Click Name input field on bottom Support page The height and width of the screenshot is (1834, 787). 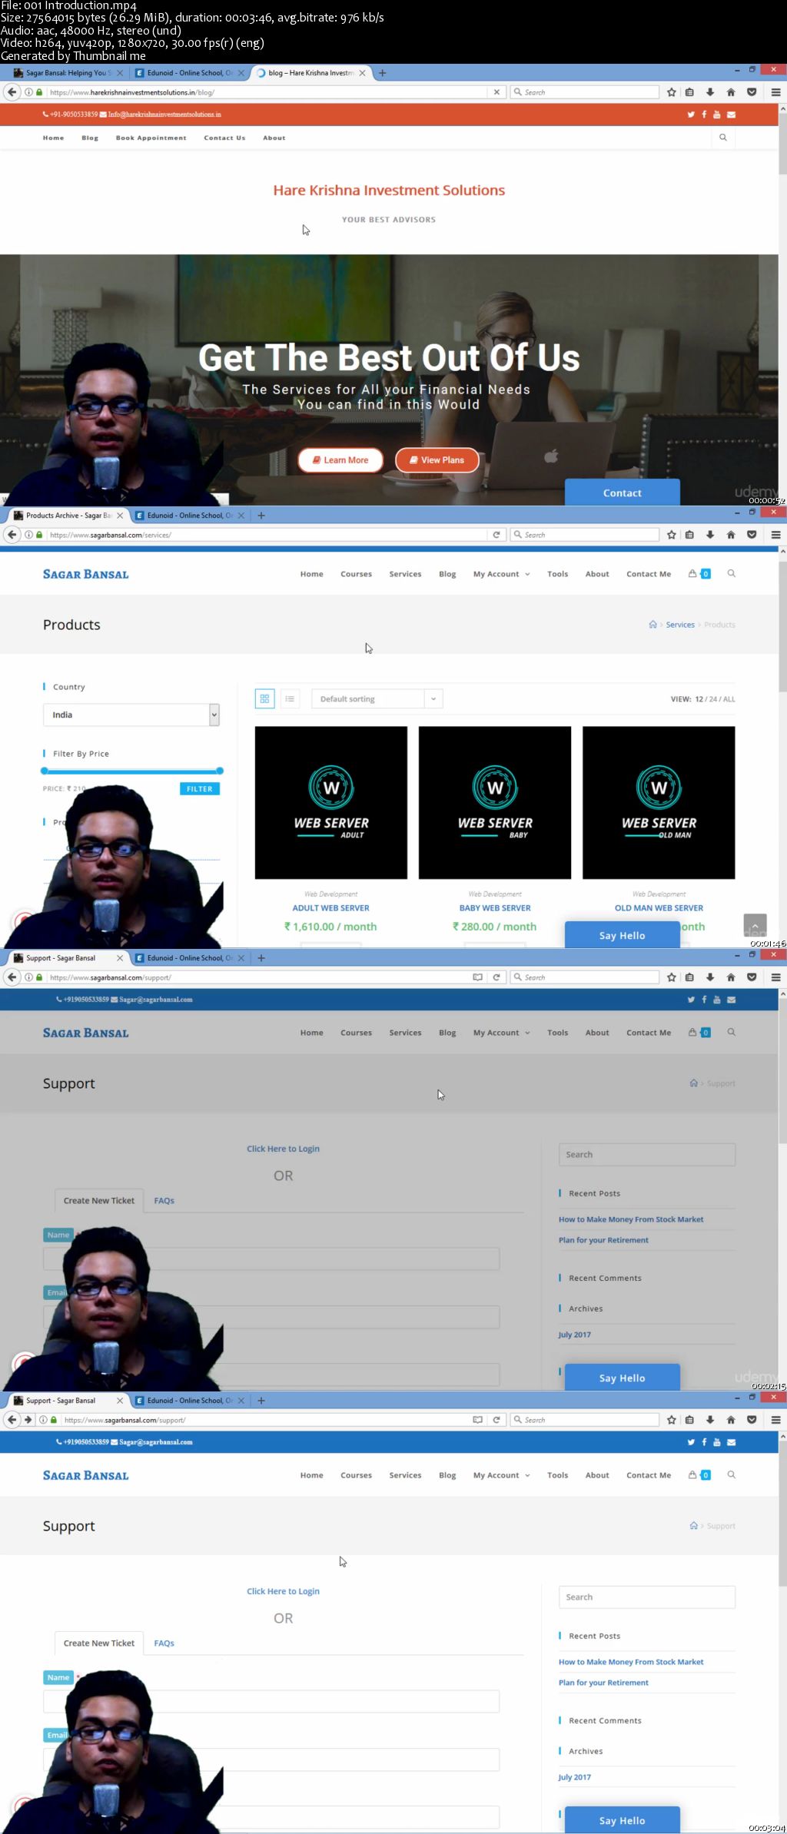pos(271,1701)
